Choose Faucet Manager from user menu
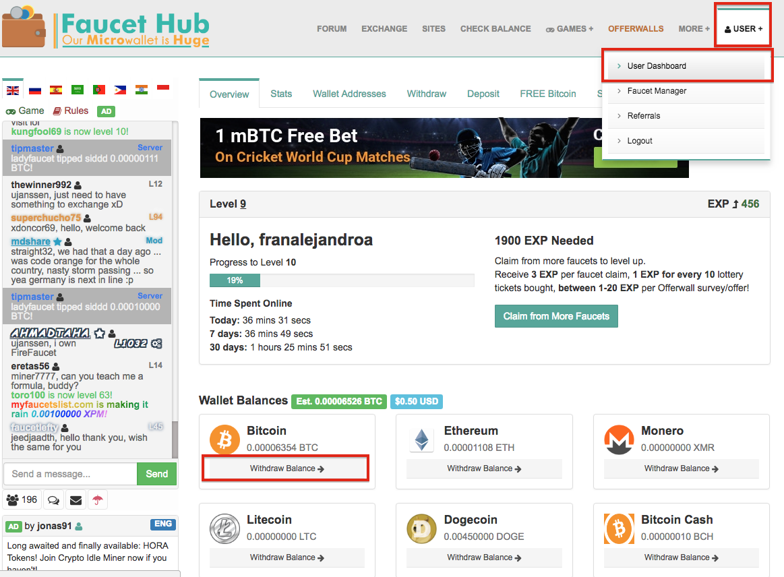The image size is (784, 577). [686, 91]
